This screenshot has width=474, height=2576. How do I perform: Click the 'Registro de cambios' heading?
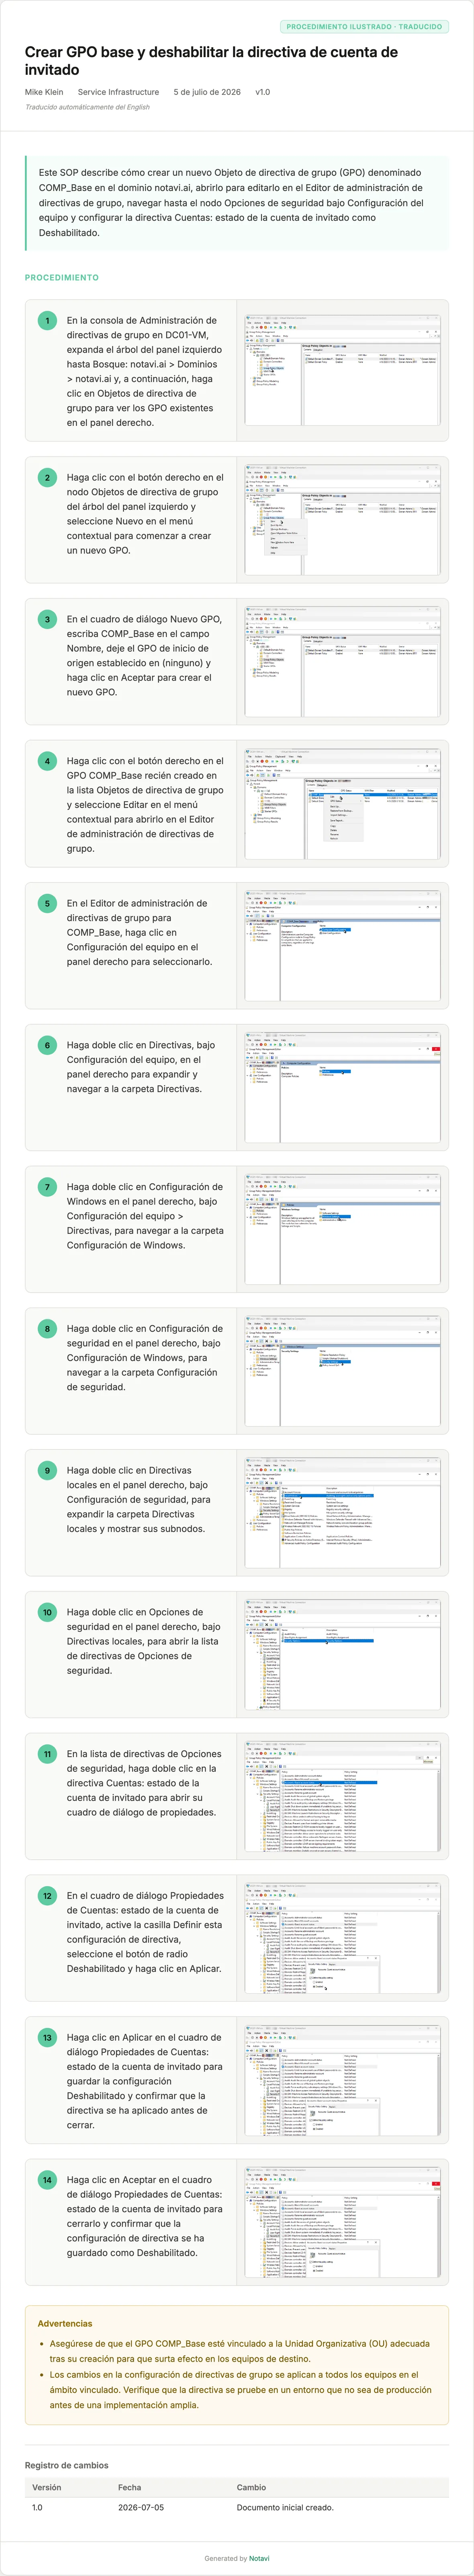pos(67,2465)
